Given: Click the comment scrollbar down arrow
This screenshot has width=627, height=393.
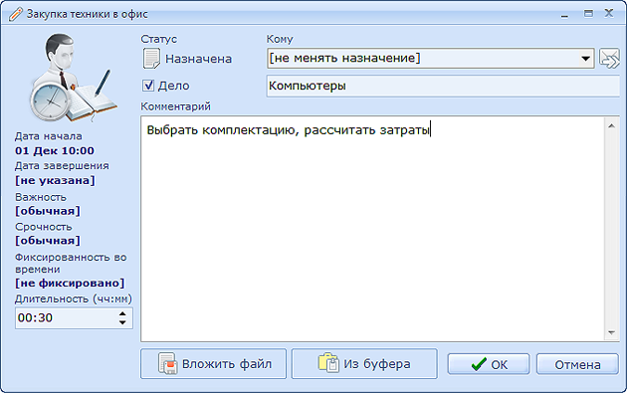Looking at the screenshot, I should point(611,332).
